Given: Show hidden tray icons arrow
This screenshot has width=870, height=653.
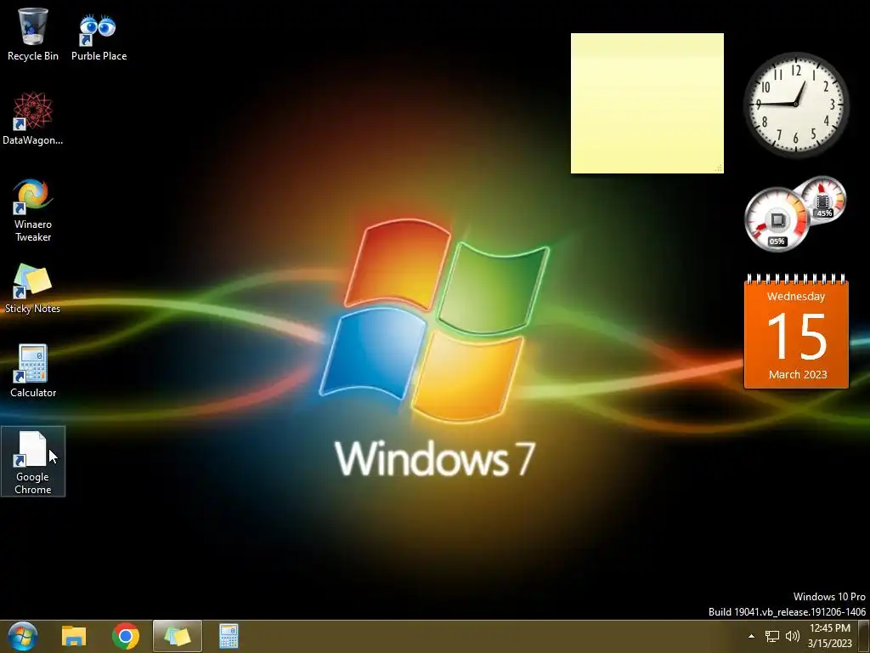Looking at the screenshot, I should point(751,636).
